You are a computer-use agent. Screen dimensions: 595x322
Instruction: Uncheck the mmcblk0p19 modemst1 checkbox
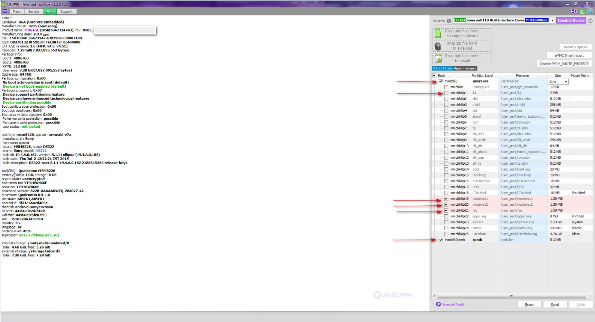click(446, 199)
